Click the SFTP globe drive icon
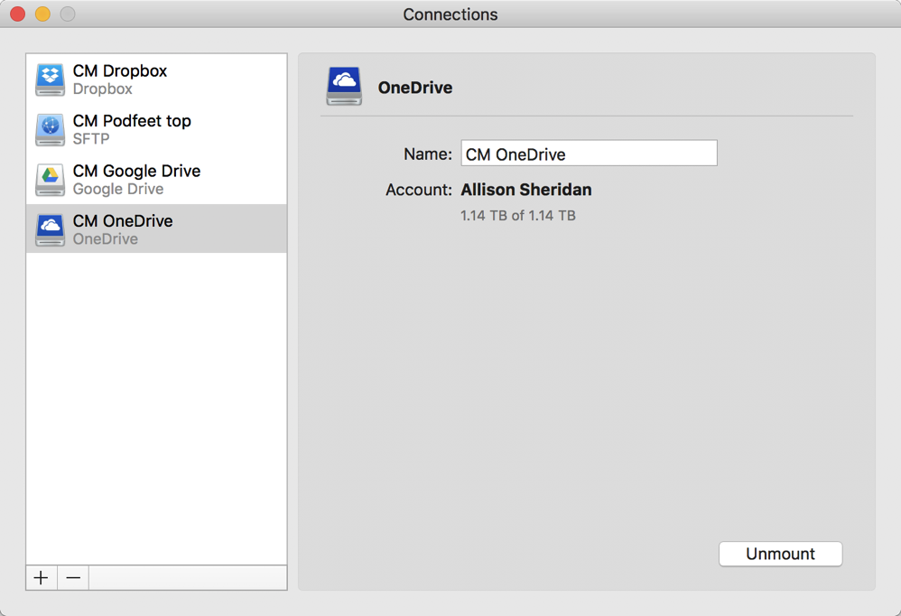Image resolution: width=901 pixels, height=616 pixels. [x=50, y=130]
